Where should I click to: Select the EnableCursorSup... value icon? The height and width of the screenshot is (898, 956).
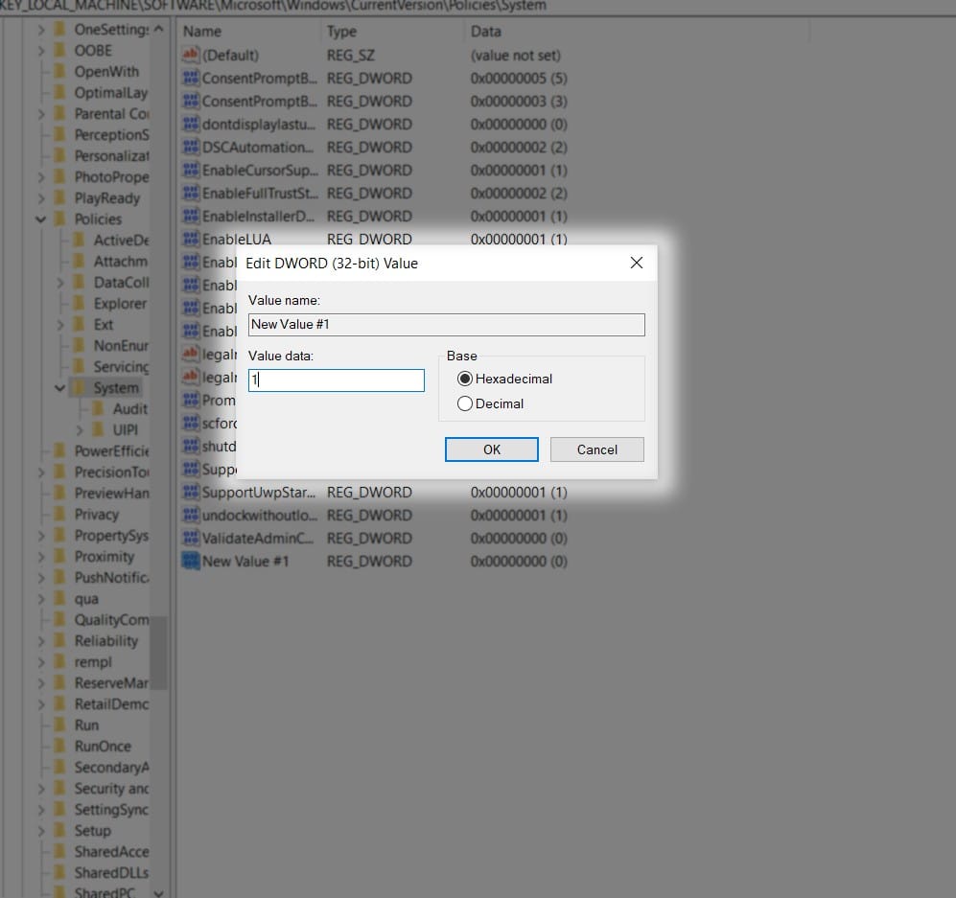tap(191, 170)
